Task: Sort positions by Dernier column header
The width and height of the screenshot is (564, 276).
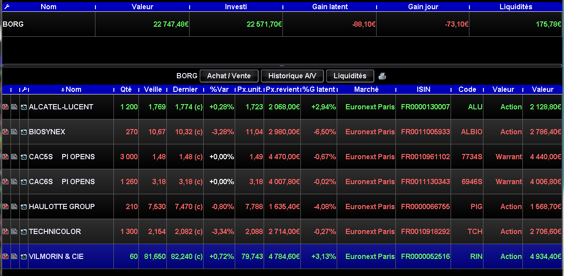Action: click(185, 89)
